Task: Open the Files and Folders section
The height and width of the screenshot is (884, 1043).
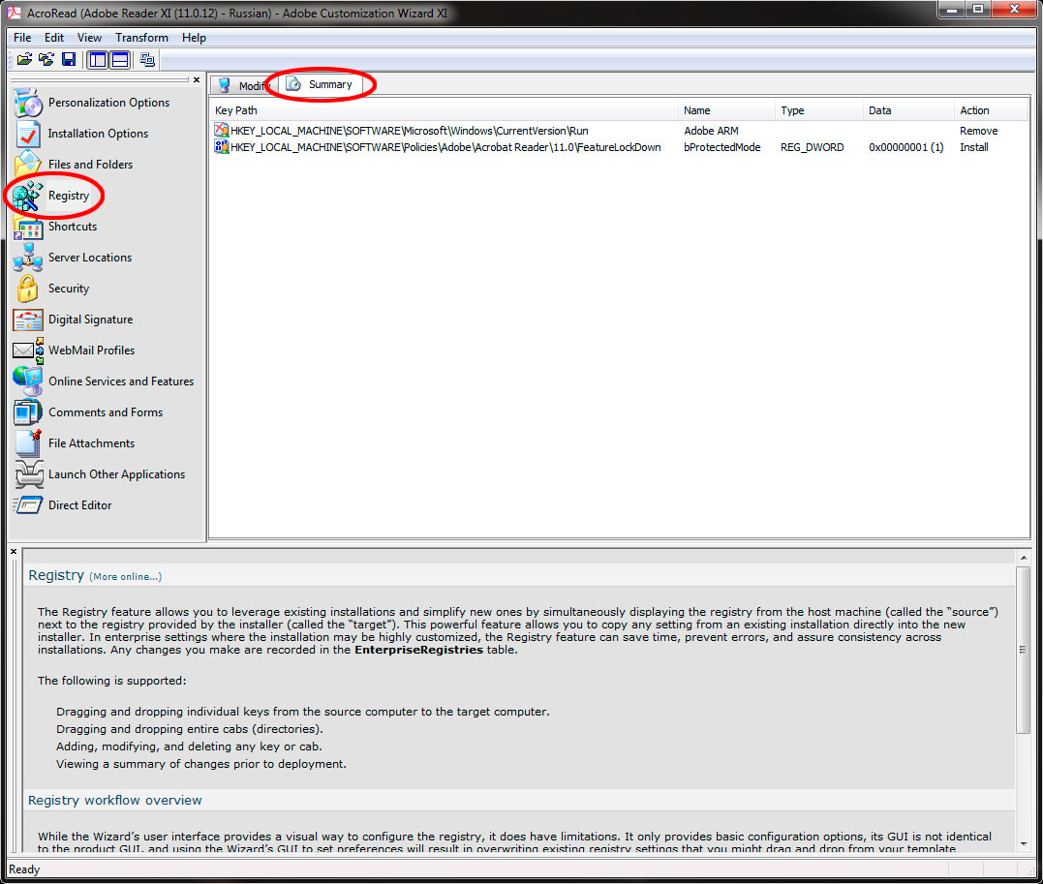Action: coord(74,165)
